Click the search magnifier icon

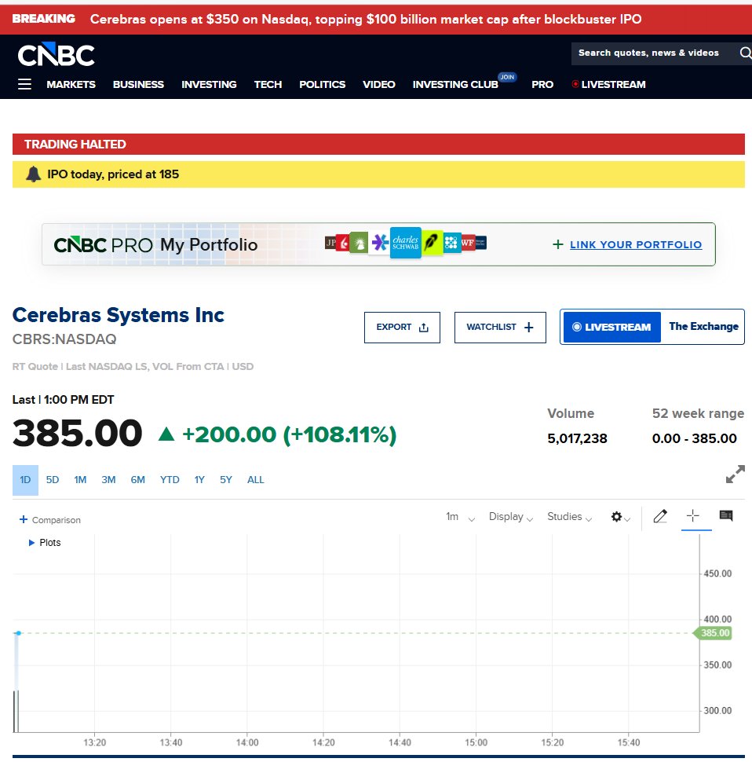[x=745, y=53]
